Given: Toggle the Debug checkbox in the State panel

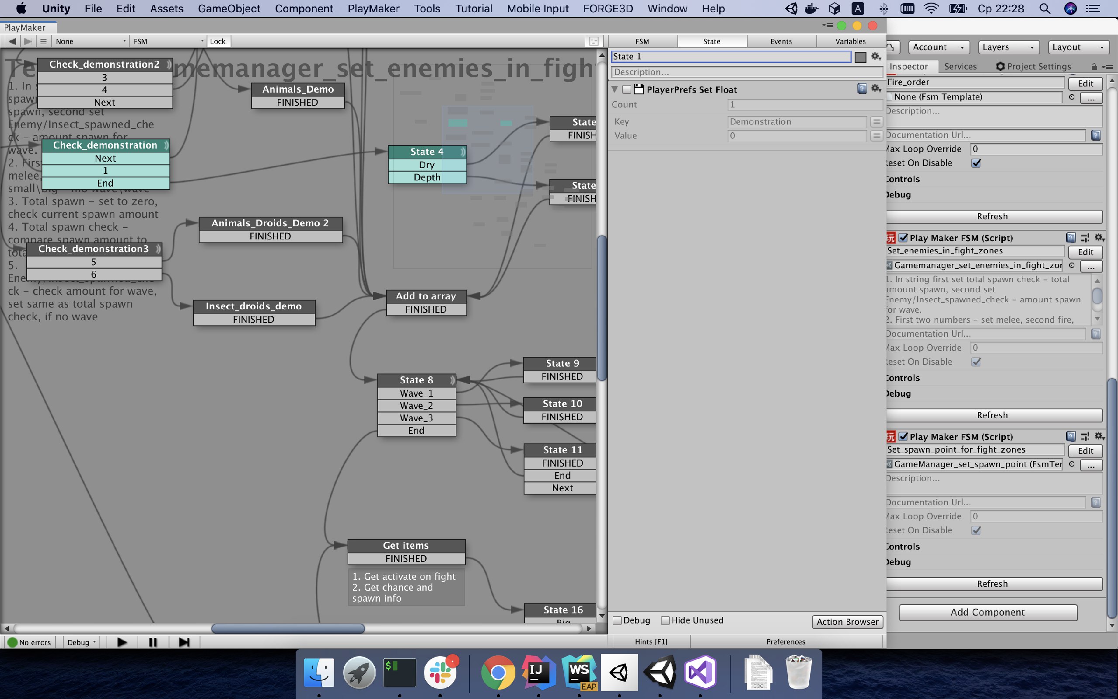Looking at the screenshot, I should pos(617,620).
